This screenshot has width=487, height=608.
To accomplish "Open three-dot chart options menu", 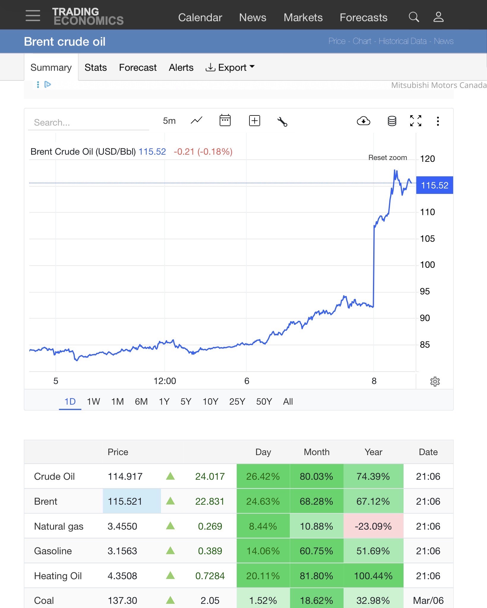I will (438, 121).
